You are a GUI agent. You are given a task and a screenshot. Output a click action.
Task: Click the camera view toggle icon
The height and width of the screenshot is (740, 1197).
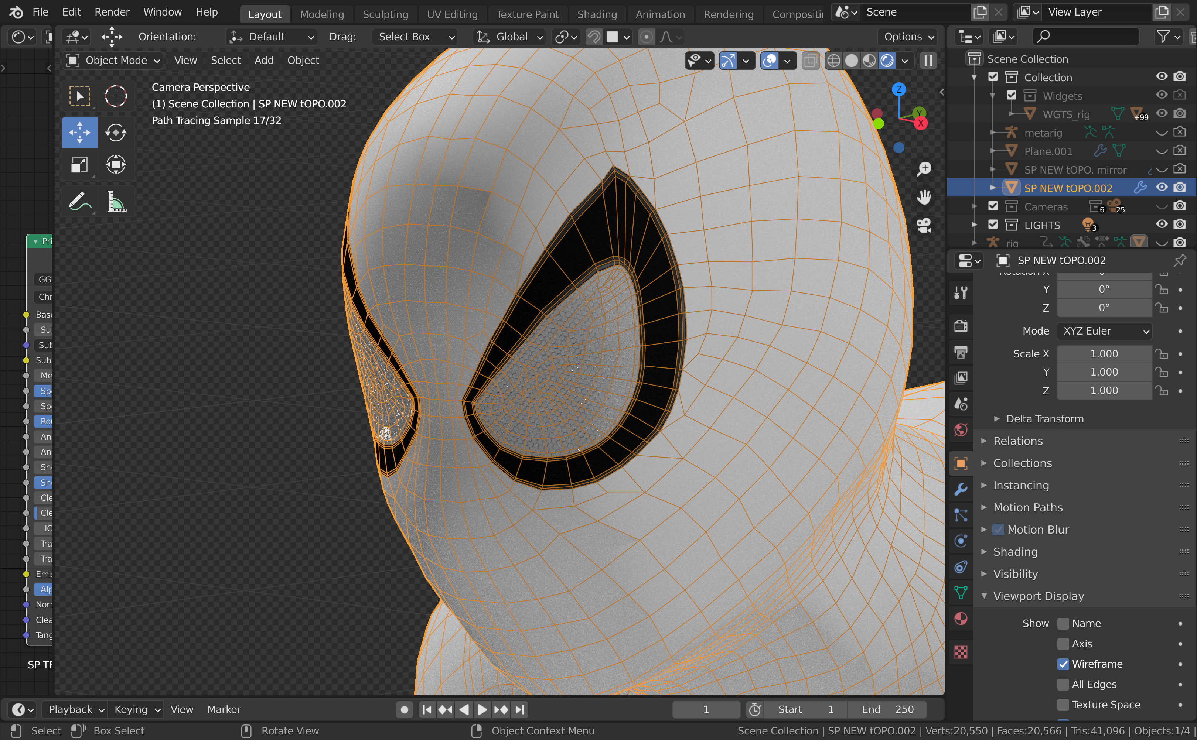pyautogui.click(x=924, y=226)
